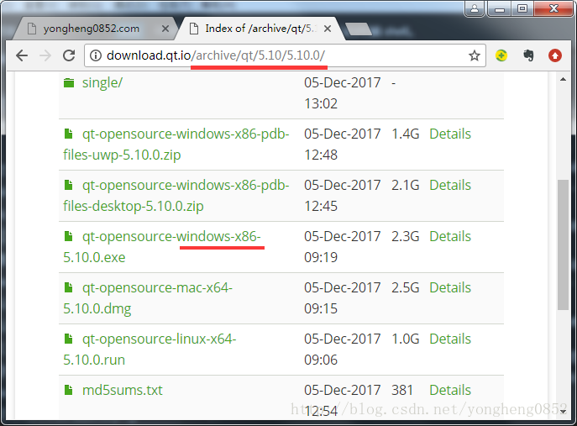Click the 1.4G size value
Viewport: 577px width, 426px height.
[x=405, y=134]
